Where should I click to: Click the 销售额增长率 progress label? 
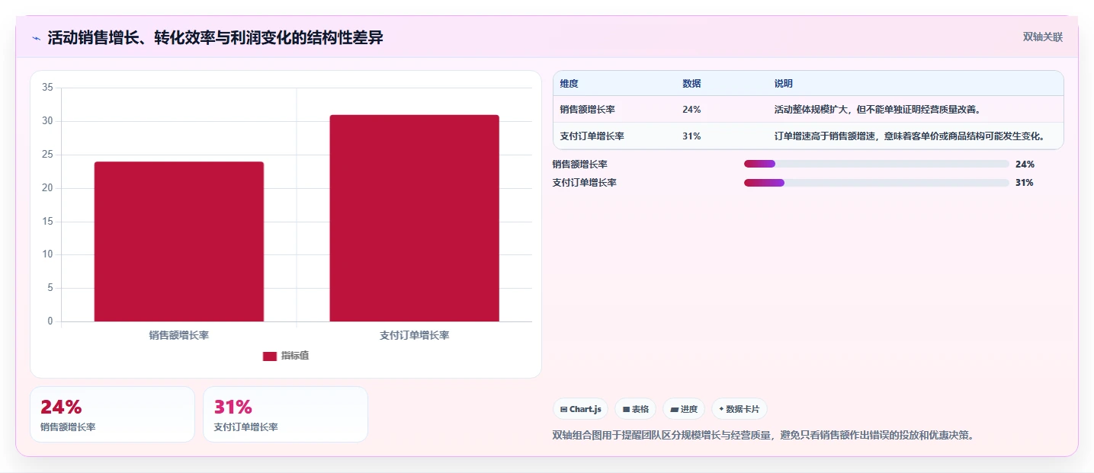(579, 165)
